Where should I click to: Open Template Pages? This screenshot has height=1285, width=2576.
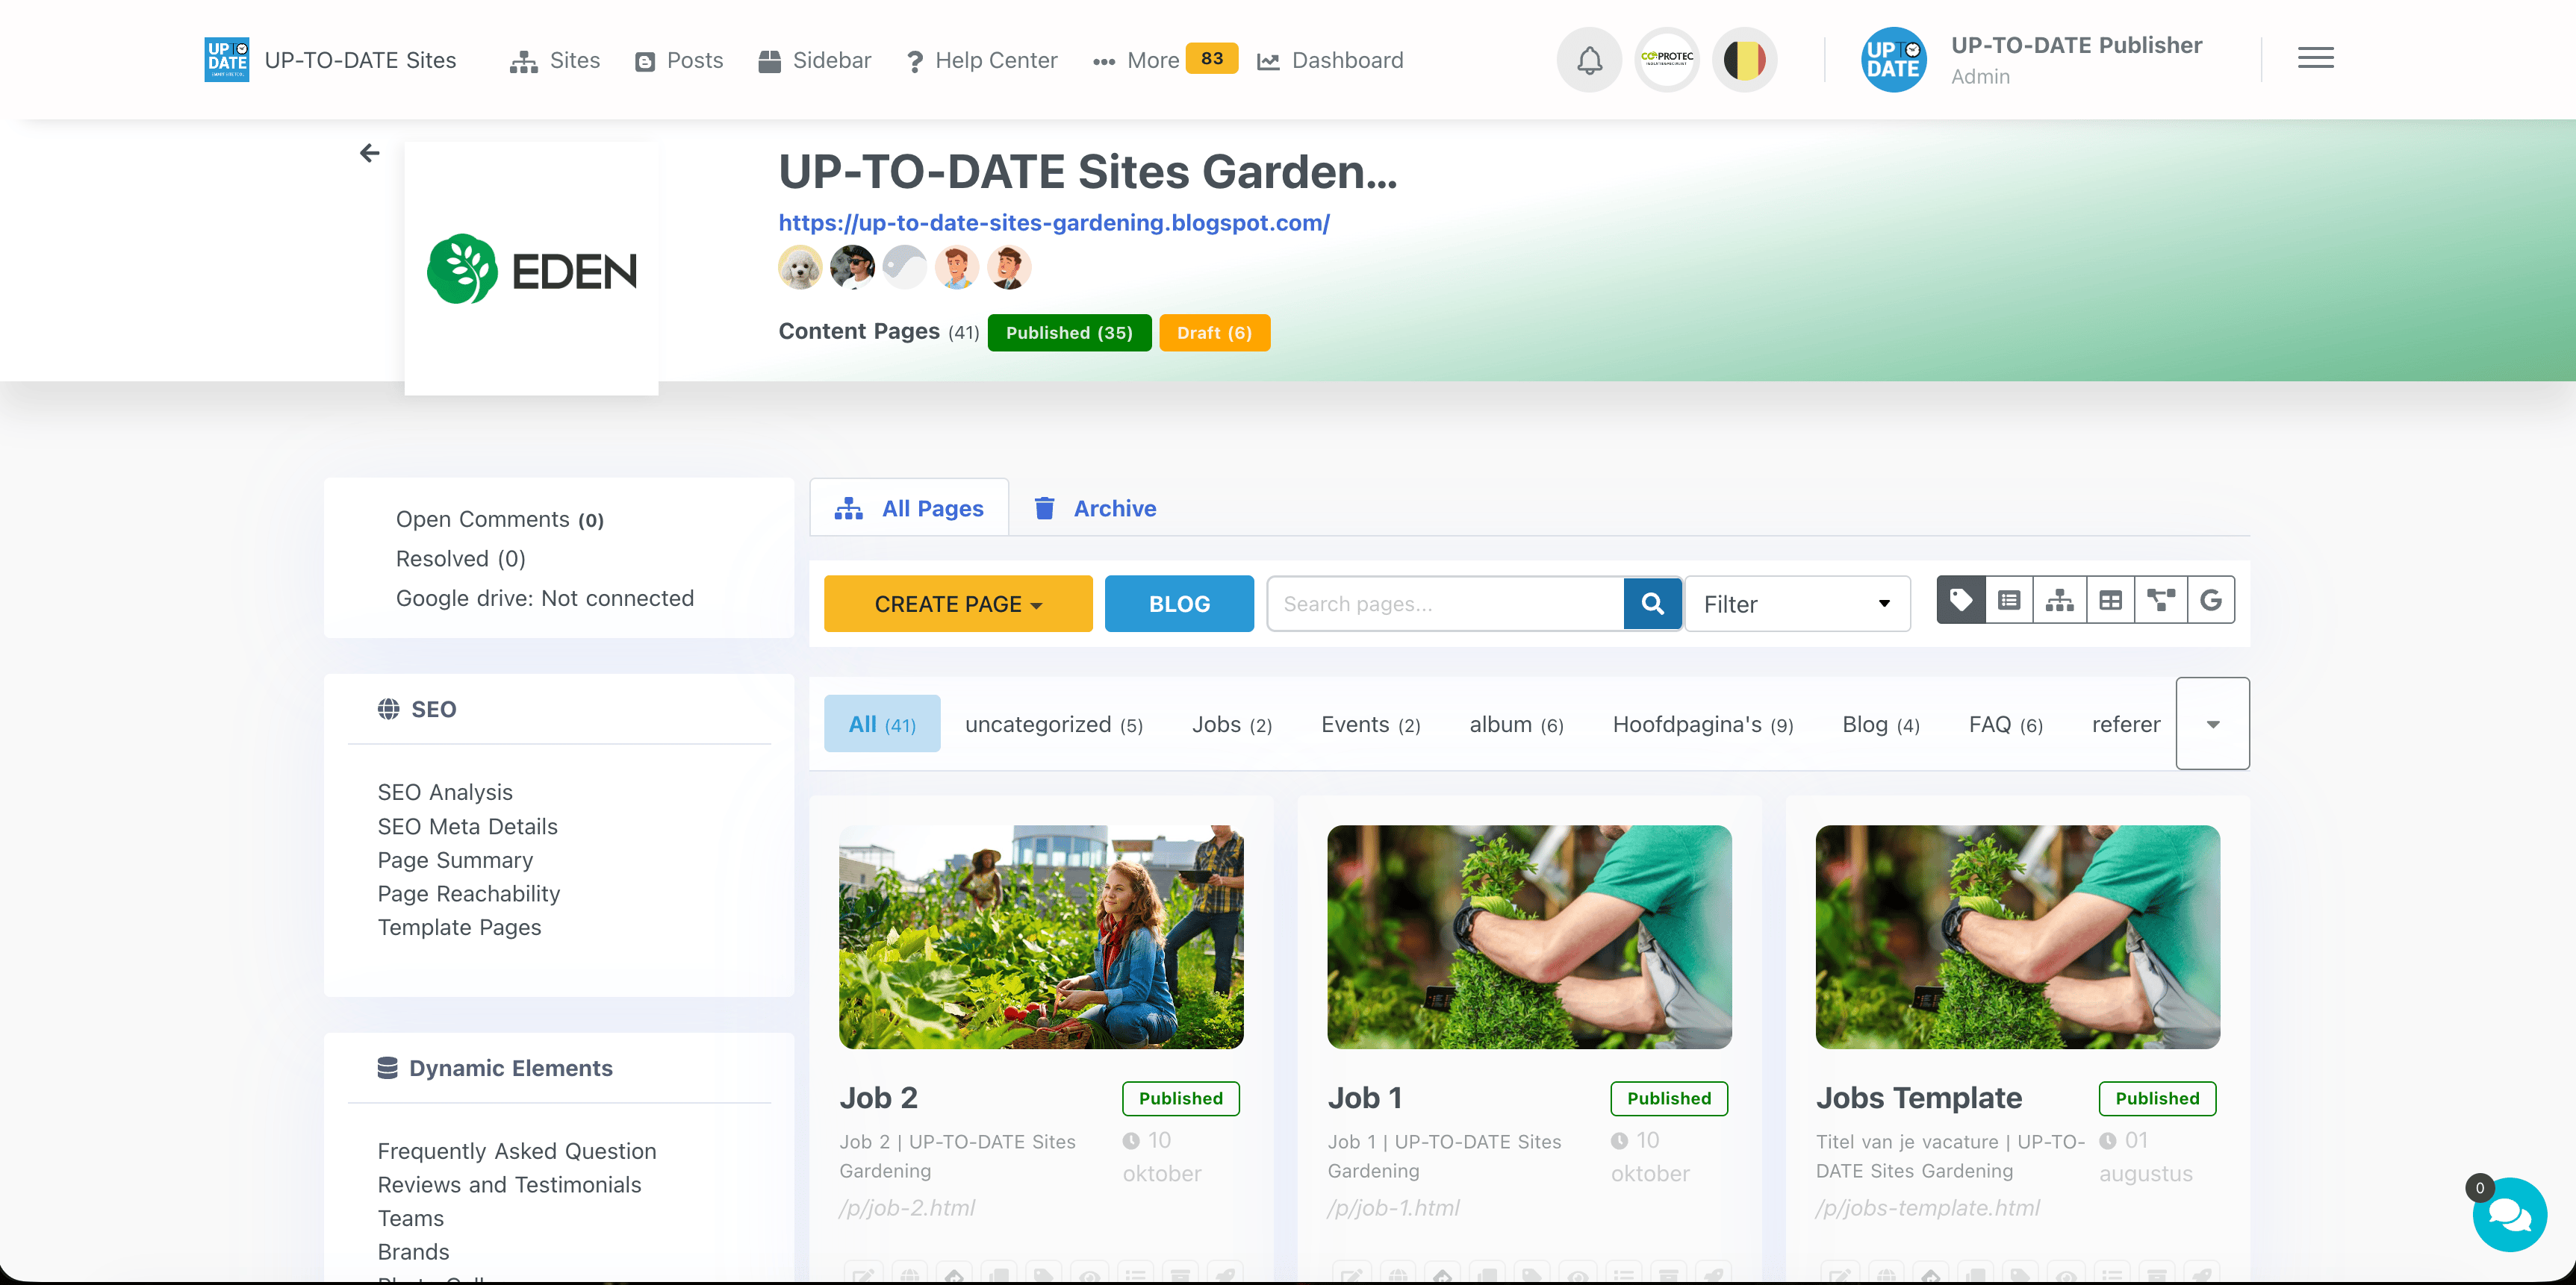(459, 926)
